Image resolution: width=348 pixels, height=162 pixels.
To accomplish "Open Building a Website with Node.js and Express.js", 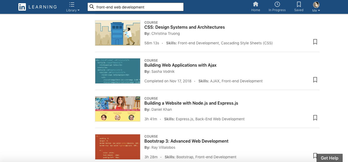I will pos(191,103).
